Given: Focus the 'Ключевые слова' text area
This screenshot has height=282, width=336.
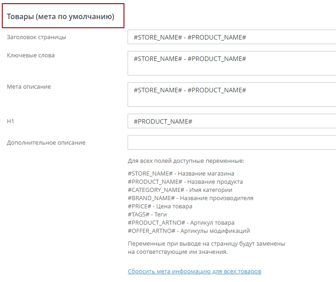Looking at the screenshot, I should 232,63.
